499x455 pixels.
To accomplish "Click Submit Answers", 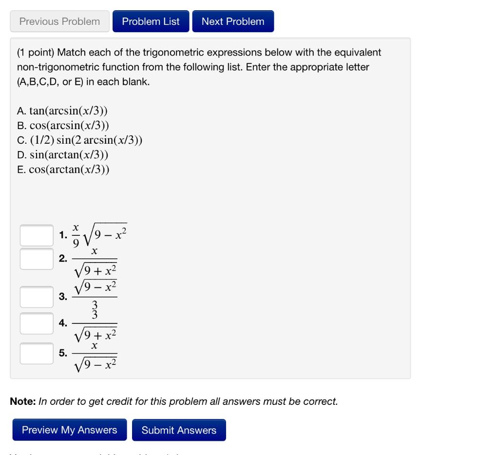I will [179, 430].
